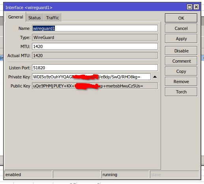The width and height of the screenshot is (204, 184).
Task: Click inside the Private Key field
Action: coord(91,77)
